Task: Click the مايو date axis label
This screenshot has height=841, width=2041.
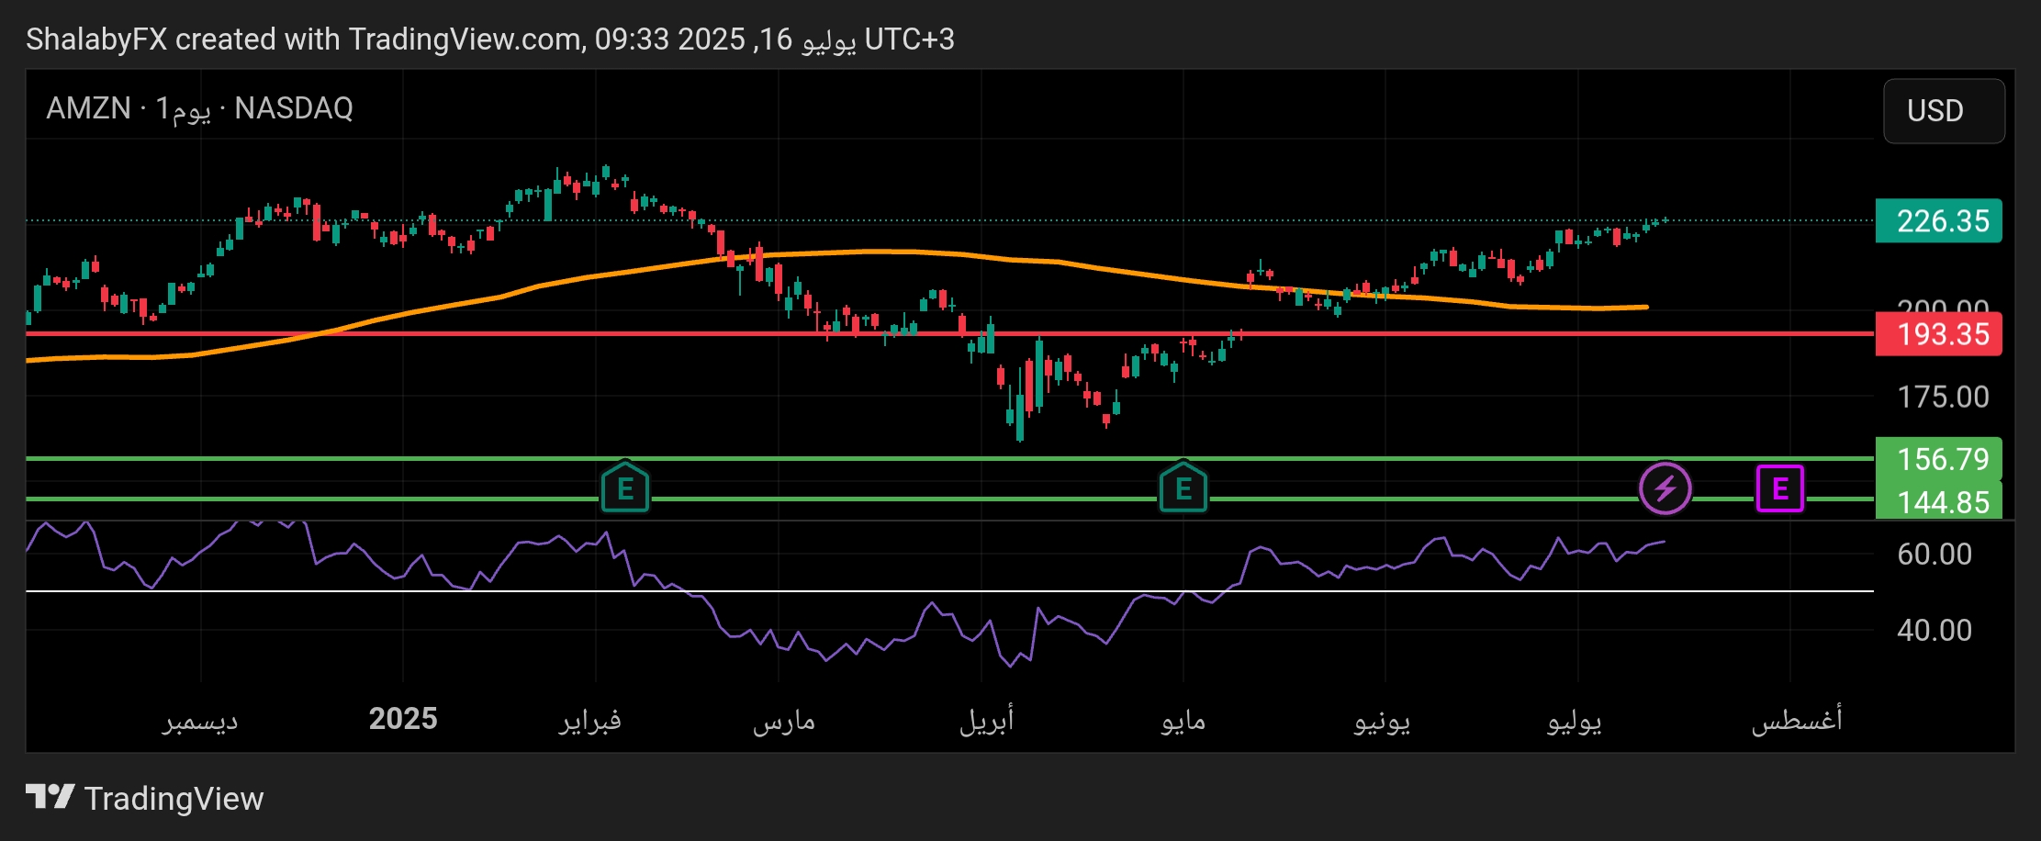Action: pyautogui.click(x=1183, y=721)
